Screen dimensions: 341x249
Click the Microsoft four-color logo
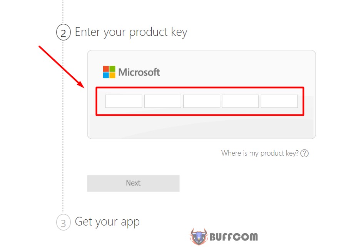pos(109,72)
